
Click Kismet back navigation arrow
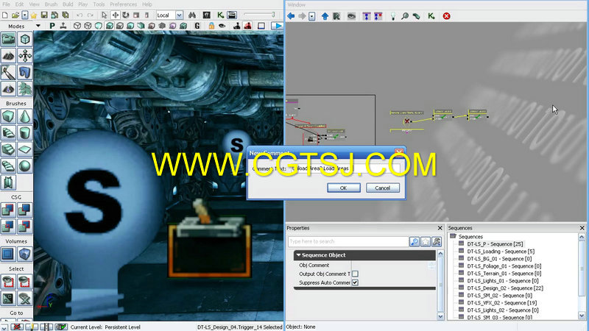291,15
